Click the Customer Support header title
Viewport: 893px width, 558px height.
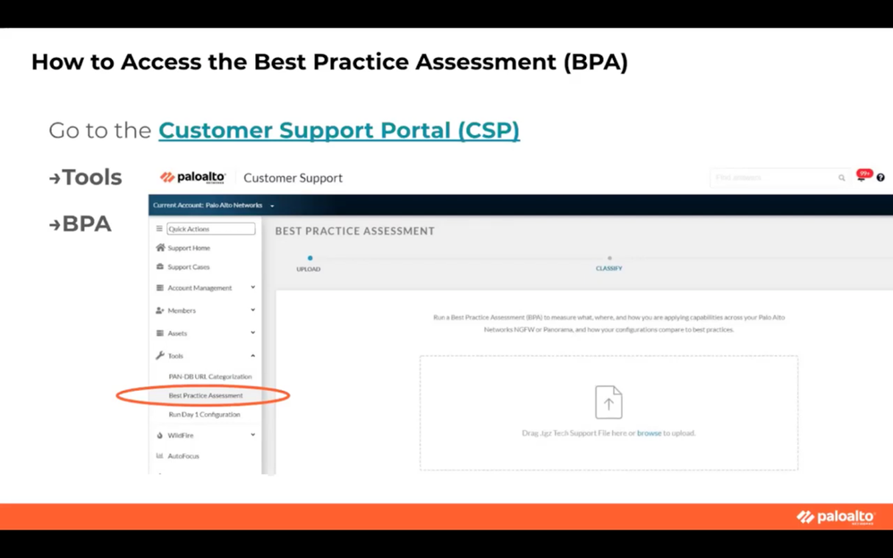tap(293, 178)
